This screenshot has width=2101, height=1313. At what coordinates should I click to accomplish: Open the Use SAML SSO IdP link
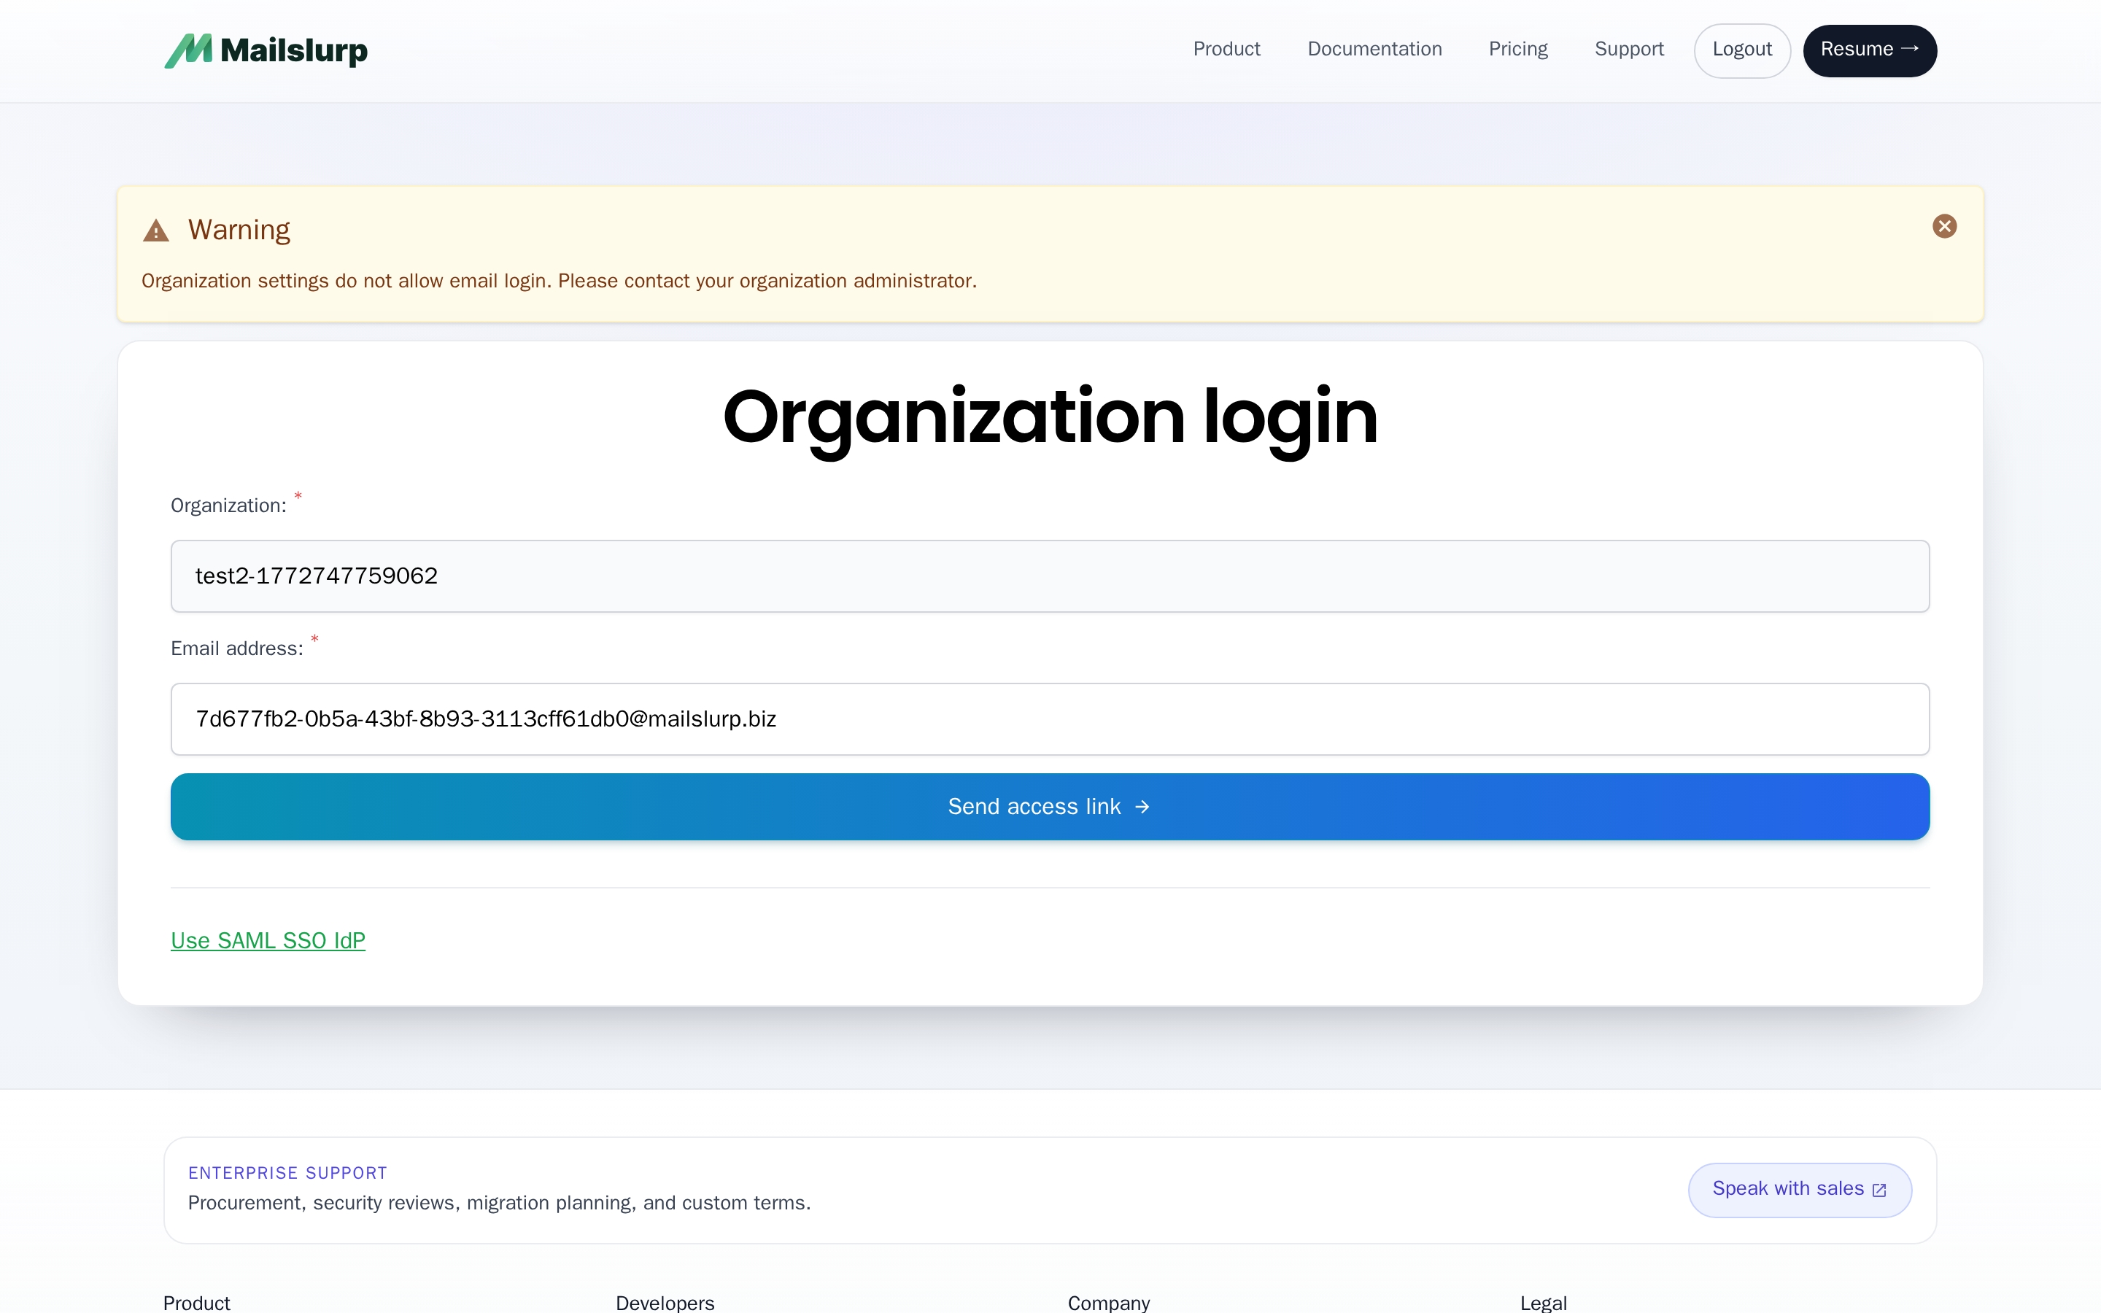tap(268, 940)
